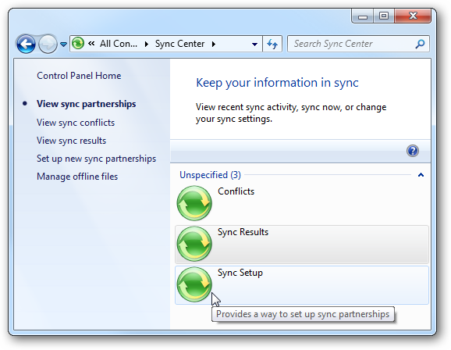Screen dimensions: 451x350
Task: Click the Conflicts sync icon
Action: coord(194,203)
